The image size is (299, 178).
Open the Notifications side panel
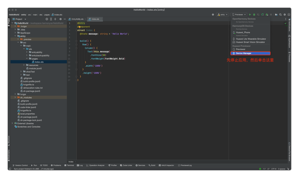(289, 25)
